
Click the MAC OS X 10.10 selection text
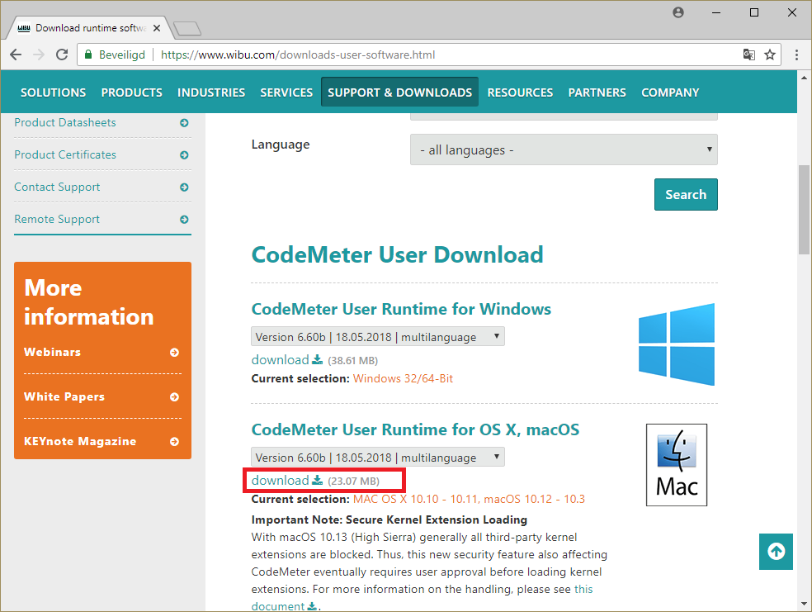469,499
